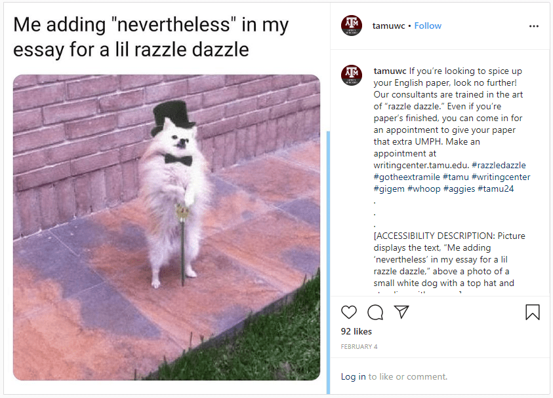Viewport: 553px width, 398px height.
Task: View the 92 likes list
Action: click(x=356, y=331)
